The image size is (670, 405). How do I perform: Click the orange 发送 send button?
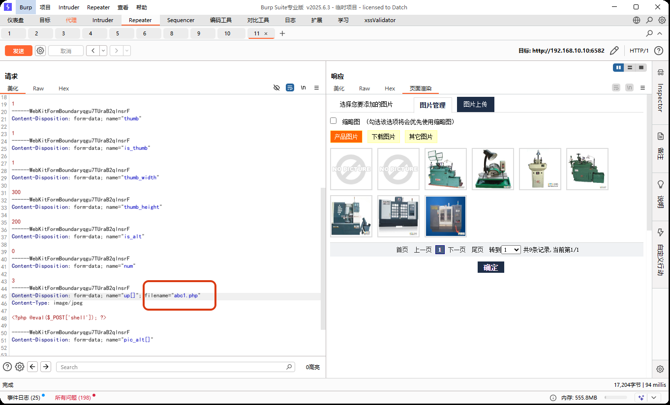pos(19,51)
